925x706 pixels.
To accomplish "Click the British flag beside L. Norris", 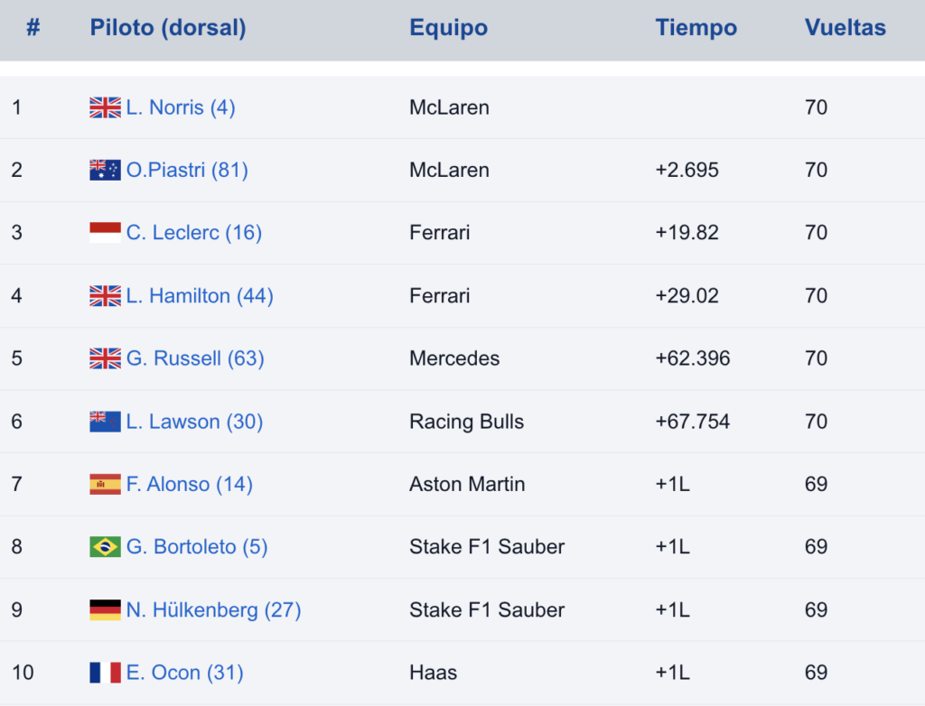I will (x=105, y=107).
